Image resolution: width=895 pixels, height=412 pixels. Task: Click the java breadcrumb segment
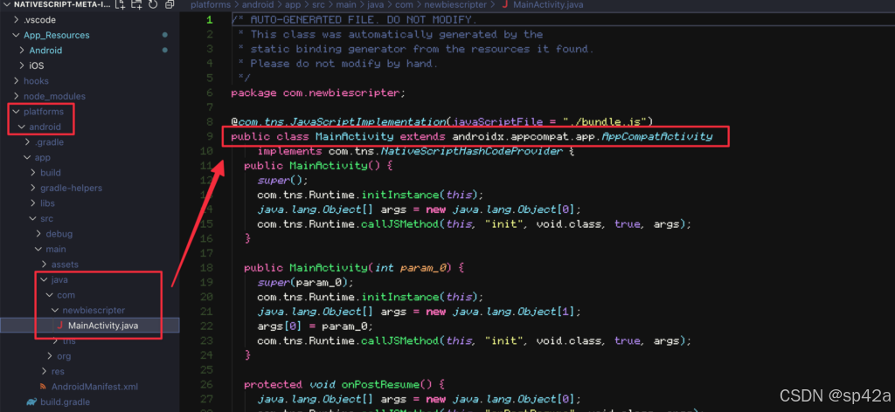(x=374, y=4)
